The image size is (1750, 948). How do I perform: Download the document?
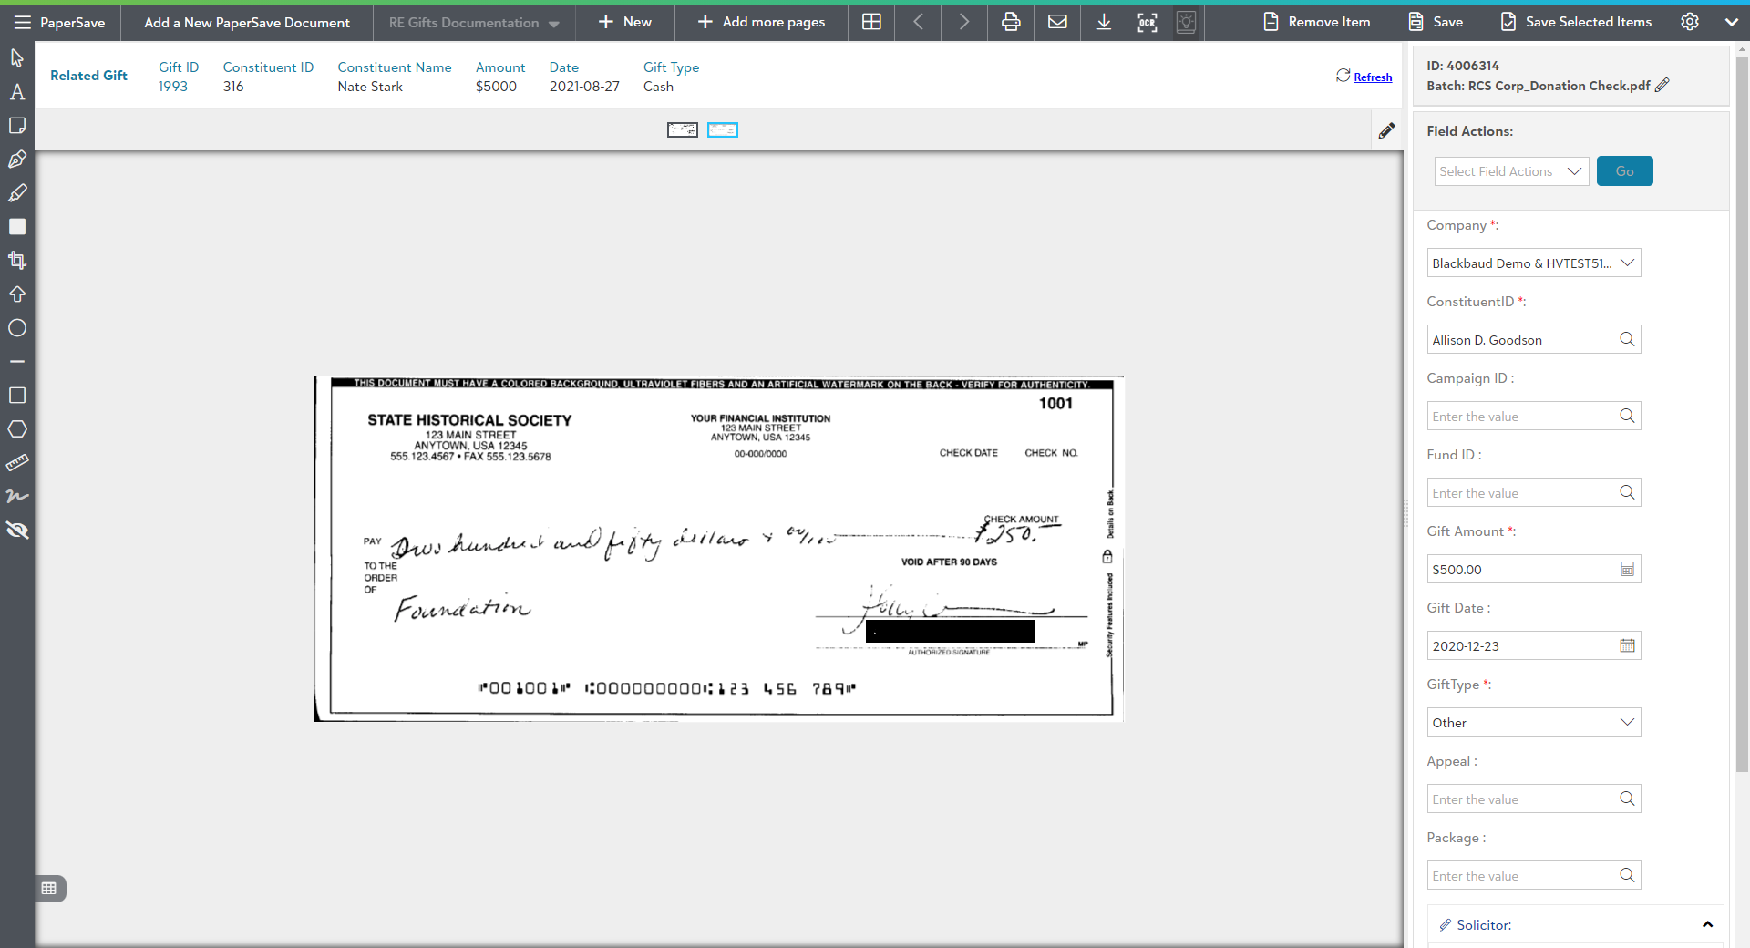click(1103, 22)
